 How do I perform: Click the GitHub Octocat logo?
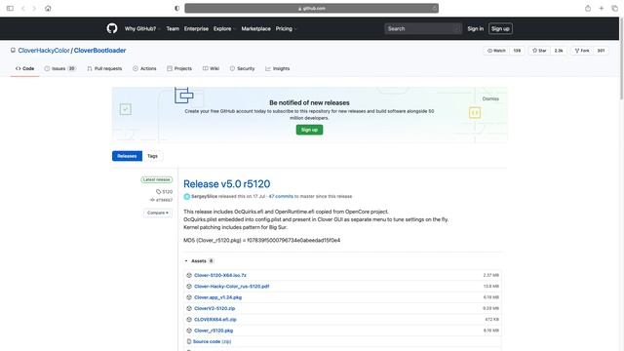(x=112, y=28)
